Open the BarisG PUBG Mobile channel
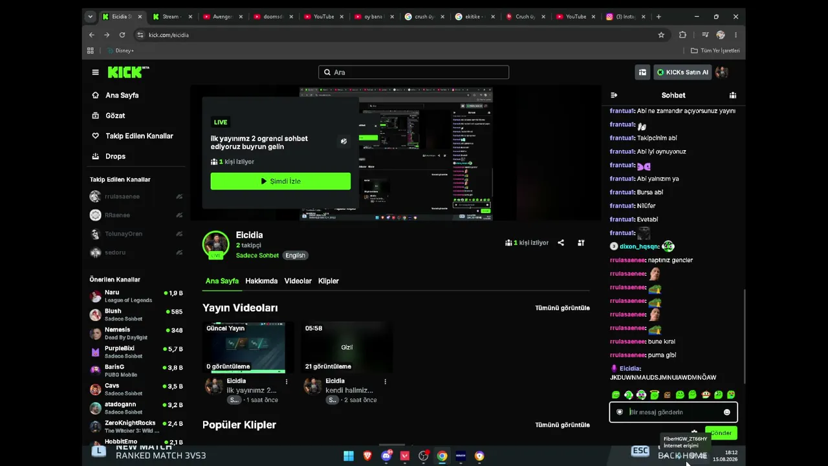Viewport: 828px width, 466px height. click(x=136, y=371)
